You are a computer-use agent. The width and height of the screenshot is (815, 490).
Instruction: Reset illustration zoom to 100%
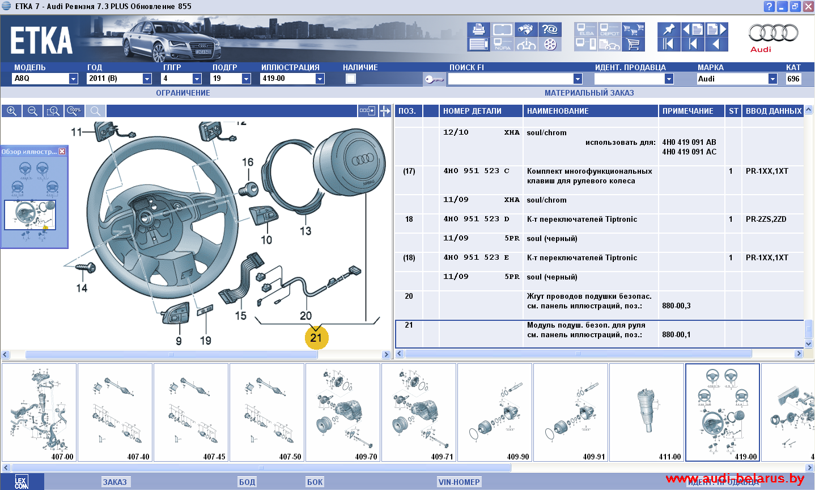74,111
